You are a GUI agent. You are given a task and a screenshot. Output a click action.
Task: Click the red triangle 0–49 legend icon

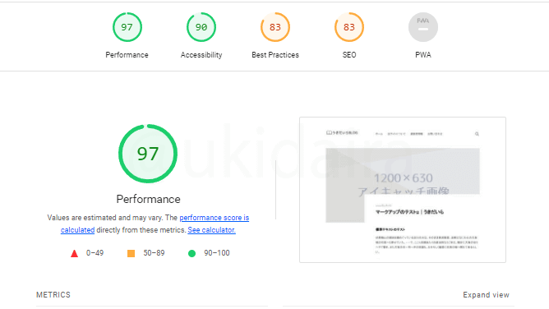(74, 253)
